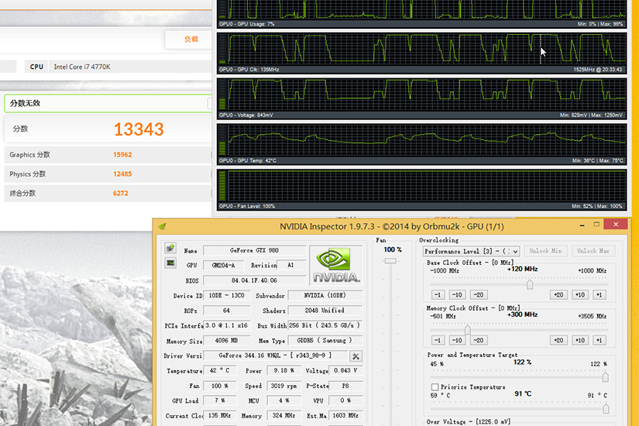Click Base Clock Offset -20 button
The width and height of the screenshot is (639, 426).
[479, 295]
